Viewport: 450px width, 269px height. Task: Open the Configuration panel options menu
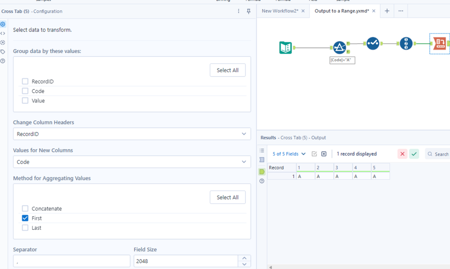point(238,11)
